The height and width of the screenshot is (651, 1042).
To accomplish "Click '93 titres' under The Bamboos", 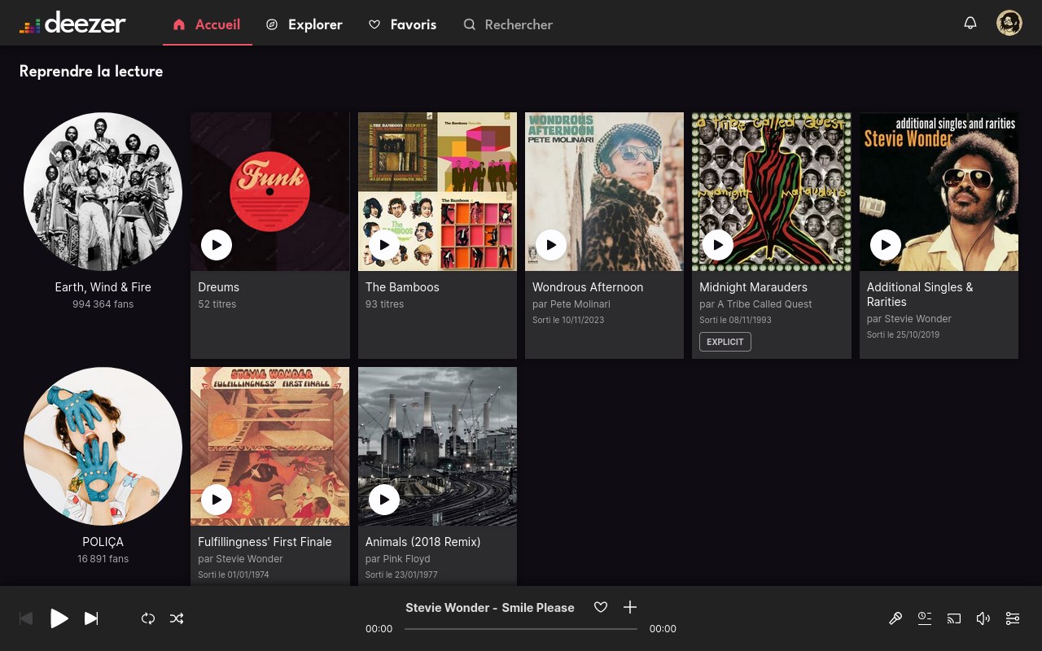I will [x=384, y=304].
